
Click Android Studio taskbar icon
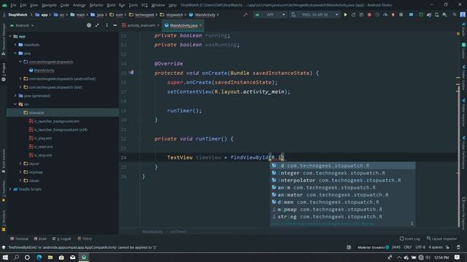pyautogui.click(x=84, y=257)
